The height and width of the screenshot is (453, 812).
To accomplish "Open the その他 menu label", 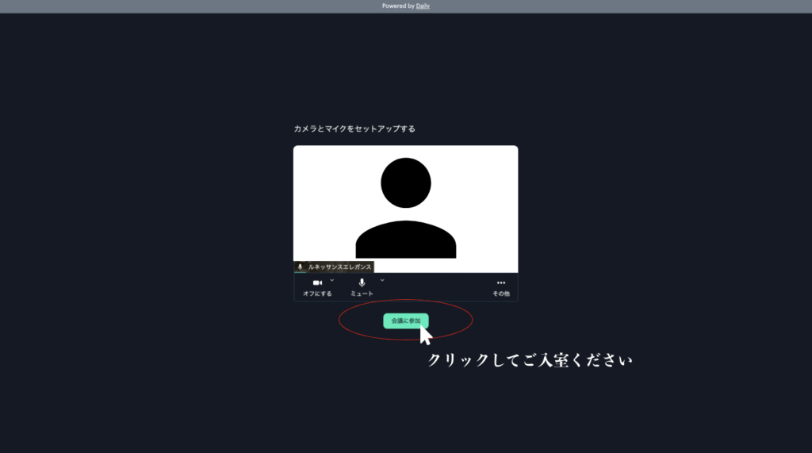I will [x=501, y=294].
